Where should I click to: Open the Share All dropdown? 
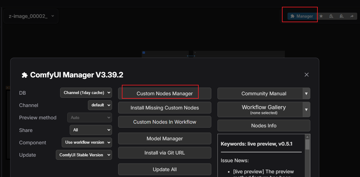(91, 130)
